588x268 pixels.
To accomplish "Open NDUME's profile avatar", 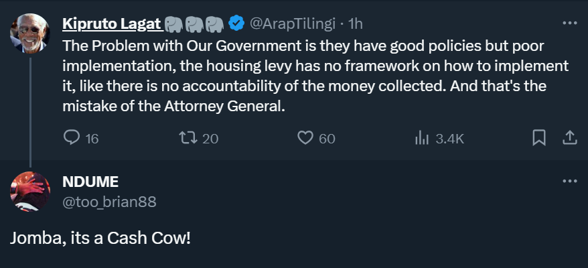I will (30, 192).
